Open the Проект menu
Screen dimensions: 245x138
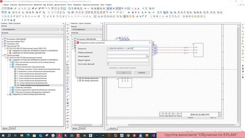pyautogui.click(x=6, y=5)
